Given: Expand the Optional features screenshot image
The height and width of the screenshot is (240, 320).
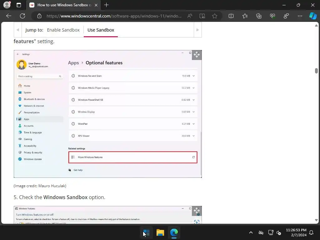Looking at the screenshot, I should [x=197, y=55].
